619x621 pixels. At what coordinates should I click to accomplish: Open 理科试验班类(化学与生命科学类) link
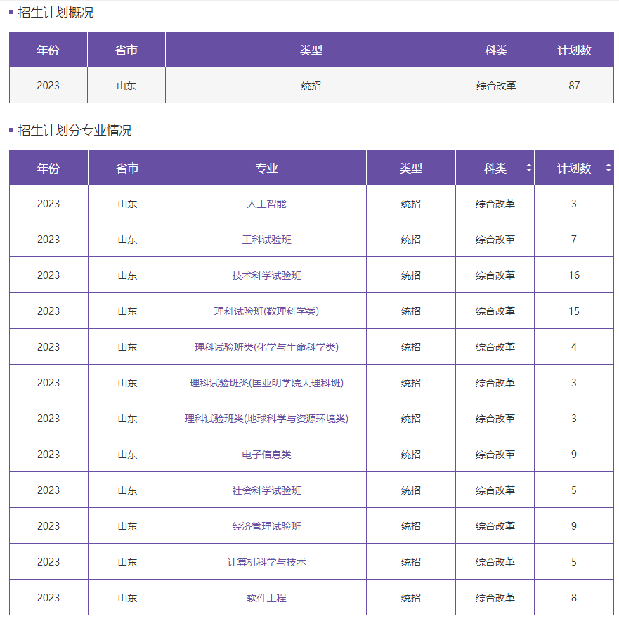click(266, 347)
